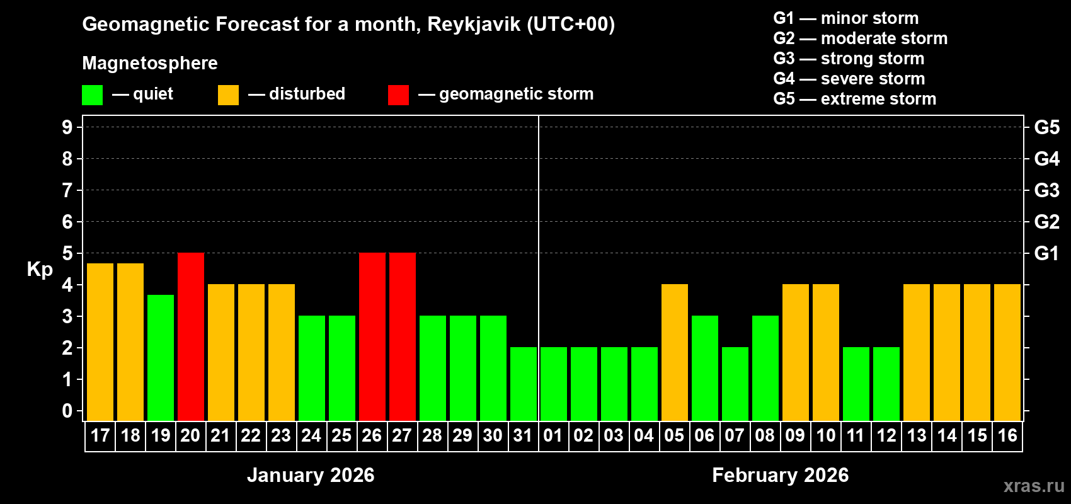Select the green bar for February 08

point(765,369)
